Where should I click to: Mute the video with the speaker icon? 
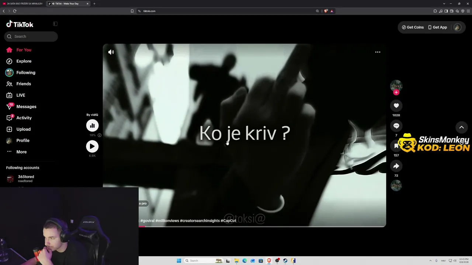[111, 52]
